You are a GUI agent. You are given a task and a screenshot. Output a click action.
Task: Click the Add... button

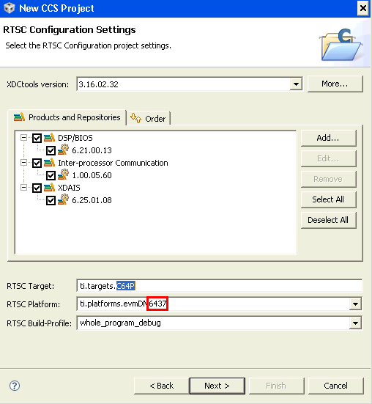tap(329, 138)
